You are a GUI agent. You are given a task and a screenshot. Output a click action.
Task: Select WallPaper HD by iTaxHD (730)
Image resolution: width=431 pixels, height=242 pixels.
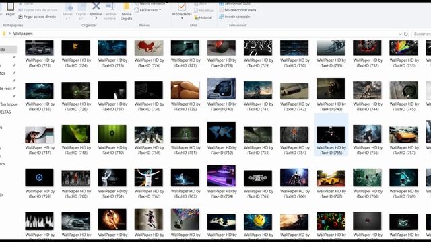(294, 54)
